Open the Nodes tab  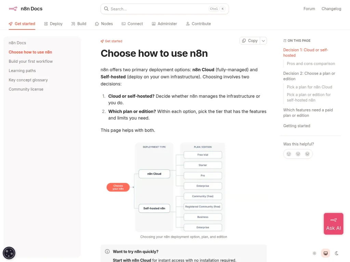click(104, 24)
